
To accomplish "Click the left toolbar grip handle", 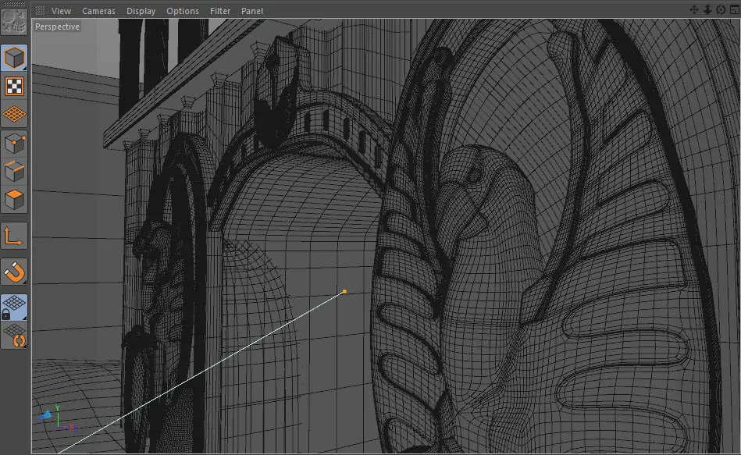I will point(14,4).
